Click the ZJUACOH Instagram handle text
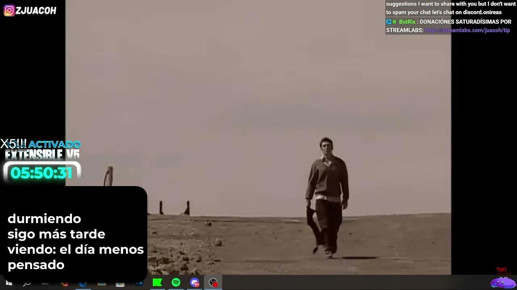 (x=36, y=11)
